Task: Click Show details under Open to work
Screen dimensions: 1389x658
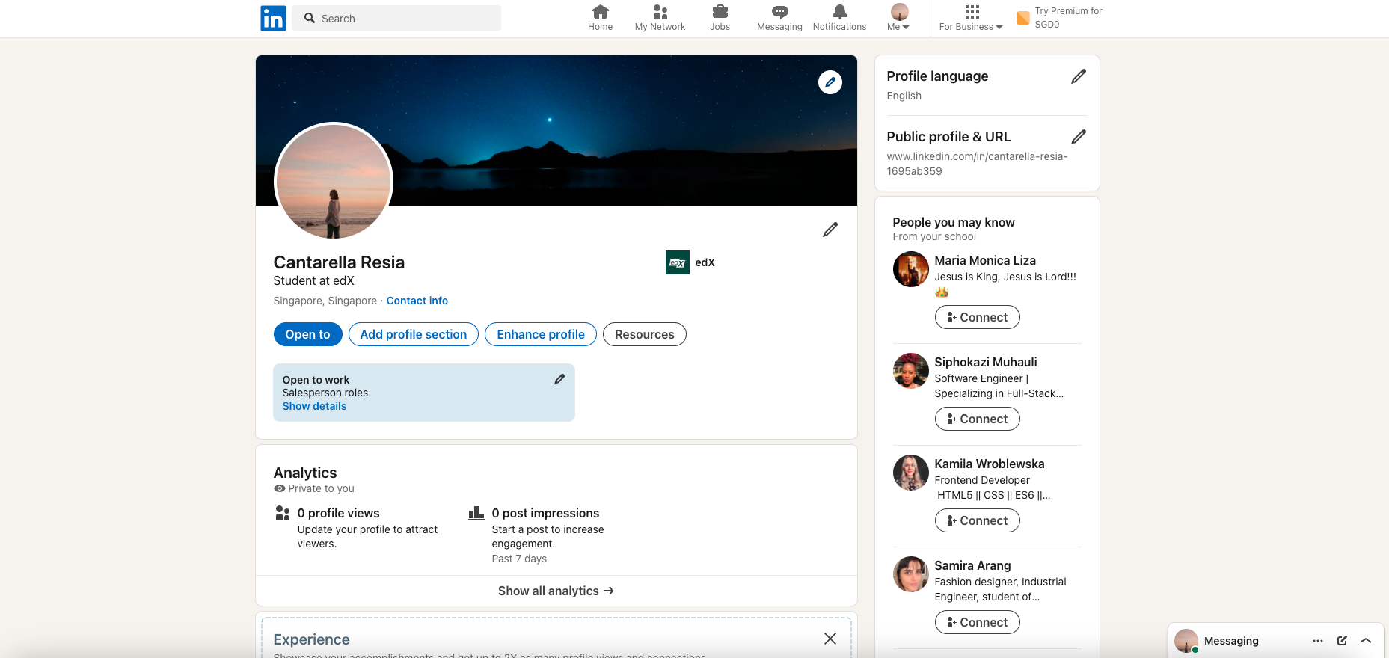Action: point(314,406)
